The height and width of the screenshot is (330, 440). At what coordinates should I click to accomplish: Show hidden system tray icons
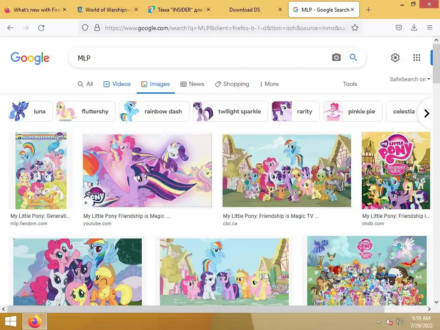(379, 322)
